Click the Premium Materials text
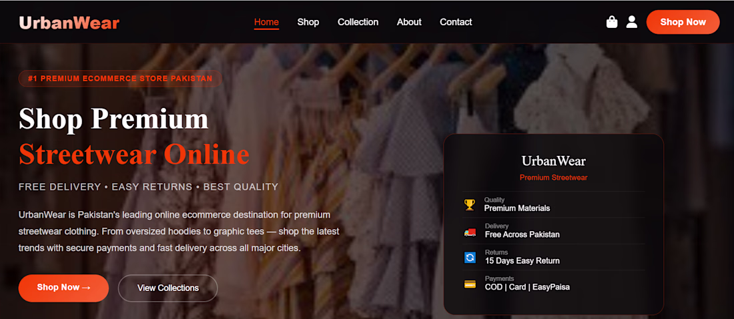This screenshot has width=734, height=319. (516, 208)
